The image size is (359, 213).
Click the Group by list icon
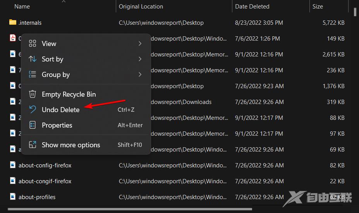click(33, 74)
